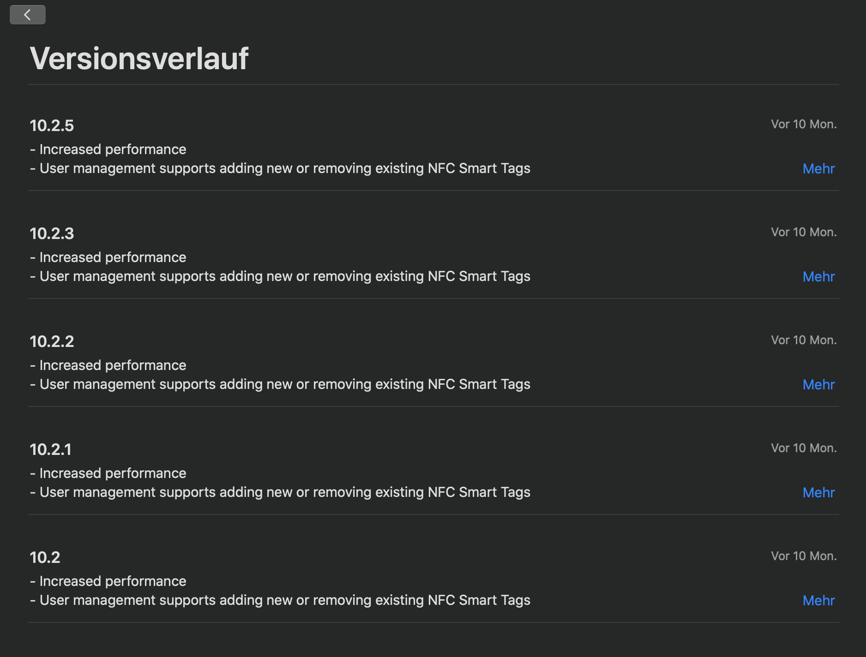Click the release date of version 10.2.3
The width and height of the screenshot is (866, 657).
click(804, 232)
